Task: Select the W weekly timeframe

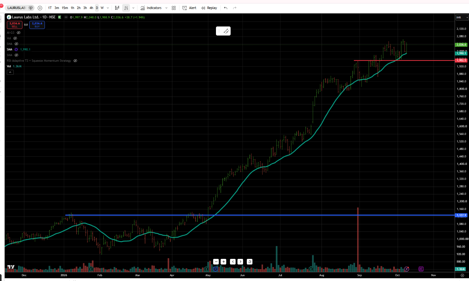Action: 102,8
